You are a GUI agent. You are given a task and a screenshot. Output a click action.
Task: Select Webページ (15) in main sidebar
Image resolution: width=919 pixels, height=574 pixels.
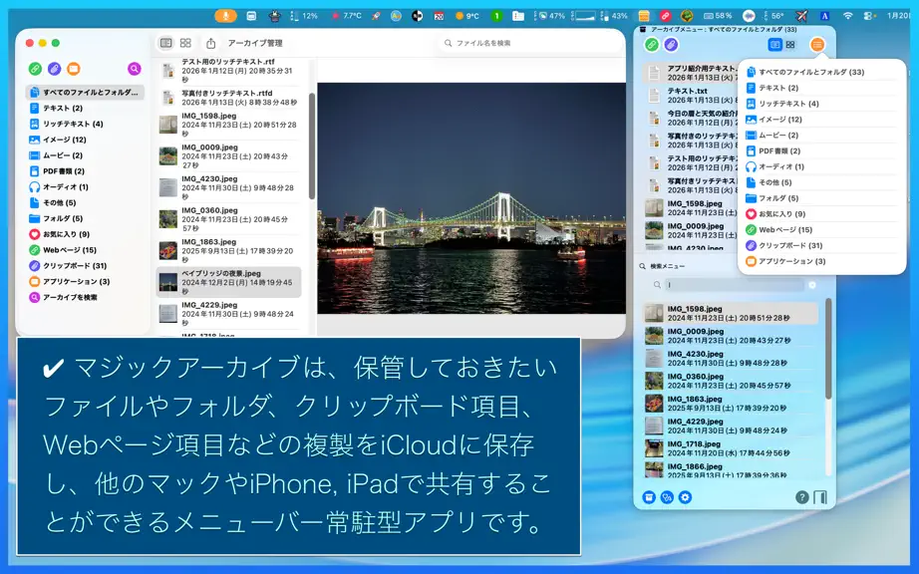pos(85,250)
